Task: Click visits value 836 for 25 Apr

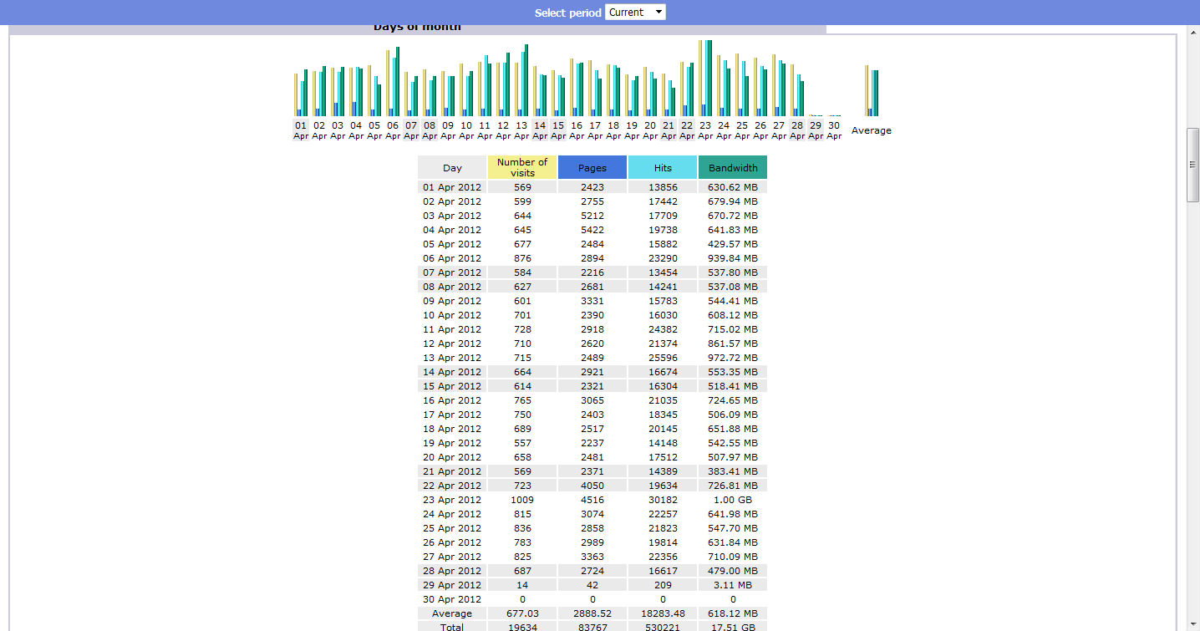Action: pyautogui.click(x=522, y=528)
